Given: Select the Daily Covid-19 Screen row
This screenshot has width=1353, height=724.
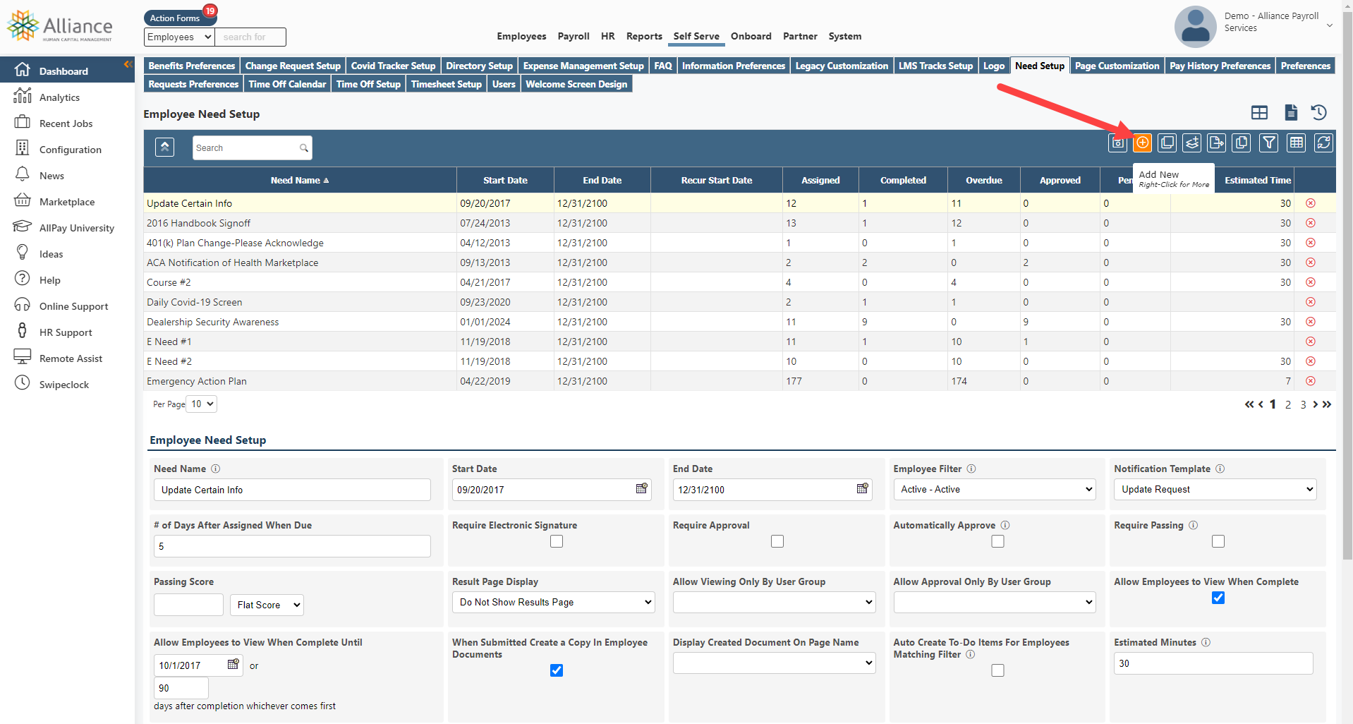Looking at the screenshot, I should [739, 302].
